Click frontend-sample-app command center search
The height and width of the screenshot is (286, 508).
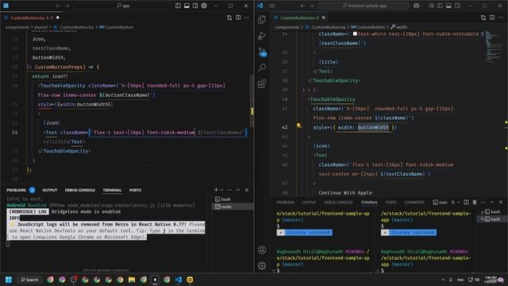click(x=364, y=6)
